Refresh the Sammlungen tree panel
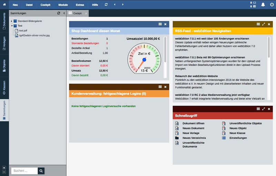Image resolution: width=276 pixels, height=176 pixels. coord(59,13)
